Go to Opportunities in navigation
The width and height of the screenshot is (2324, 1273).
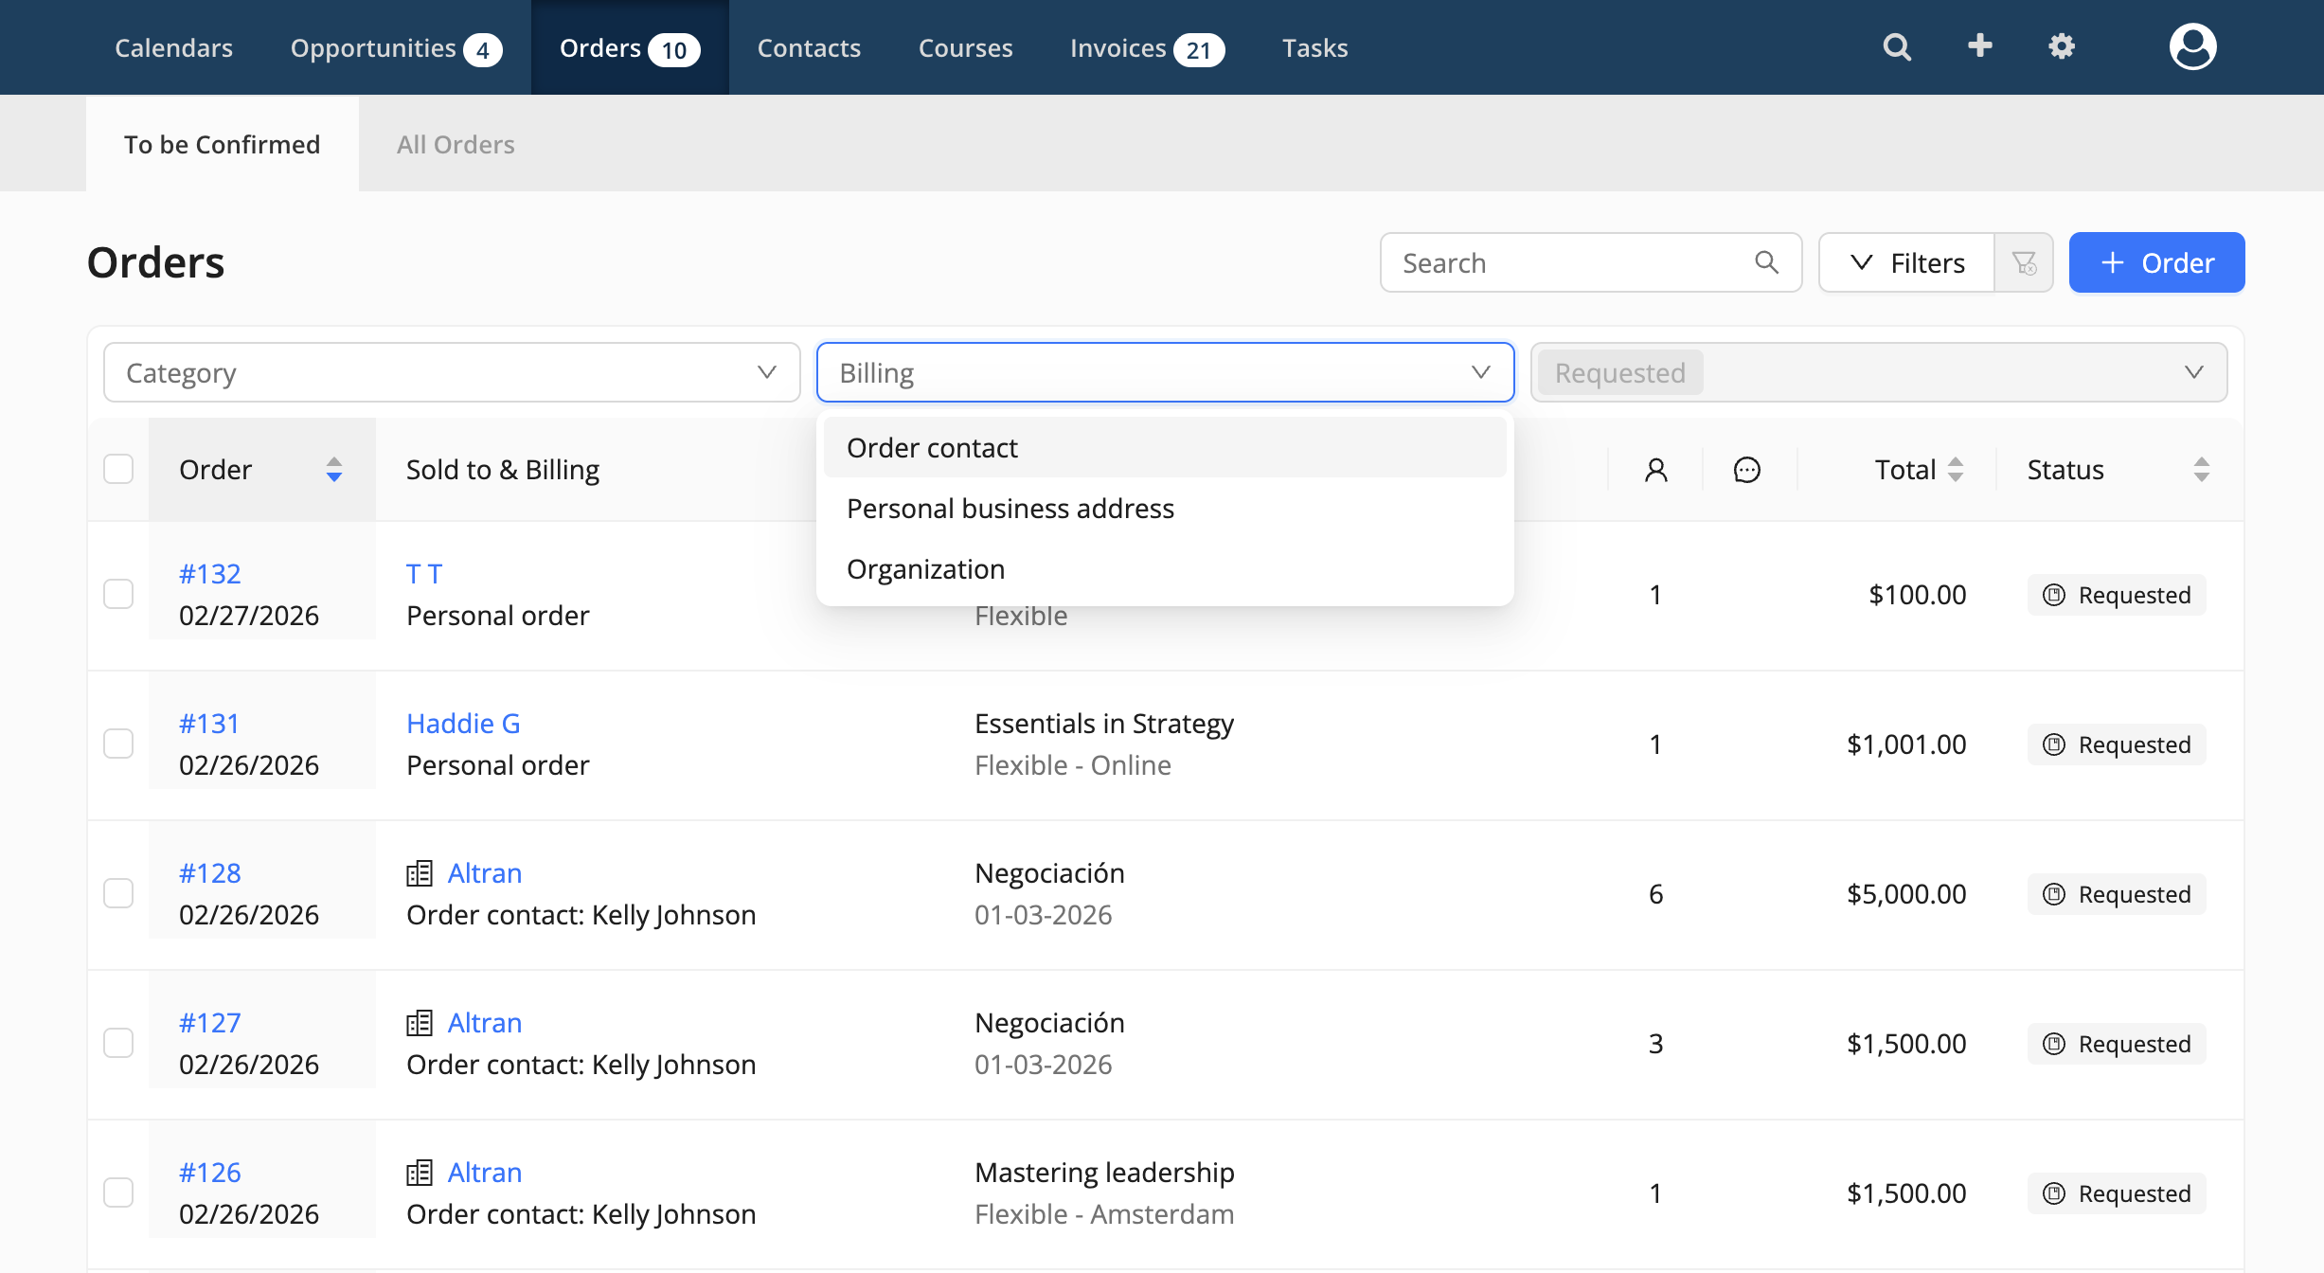pos(396,47)
